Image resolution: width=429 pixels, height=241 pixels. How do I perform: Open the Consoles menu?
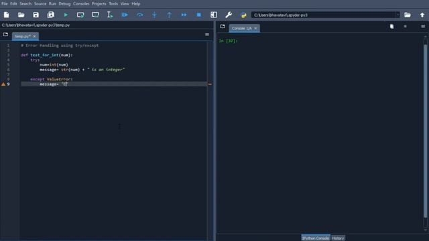click(81, 4)
